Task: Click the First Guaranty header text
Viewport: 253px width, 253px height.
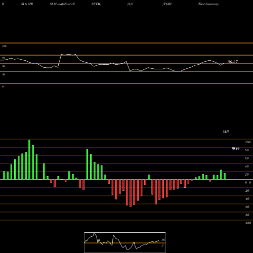Action: coord(208,4)
